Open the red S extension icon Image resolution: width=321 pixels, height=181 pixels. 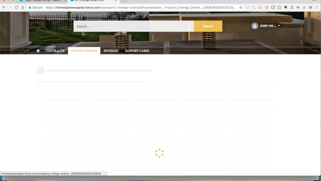(x=267, y=8)
